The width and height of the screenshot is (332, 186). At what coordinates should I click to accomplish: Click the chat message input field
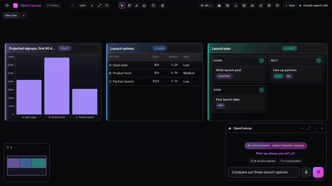[264, 172]
